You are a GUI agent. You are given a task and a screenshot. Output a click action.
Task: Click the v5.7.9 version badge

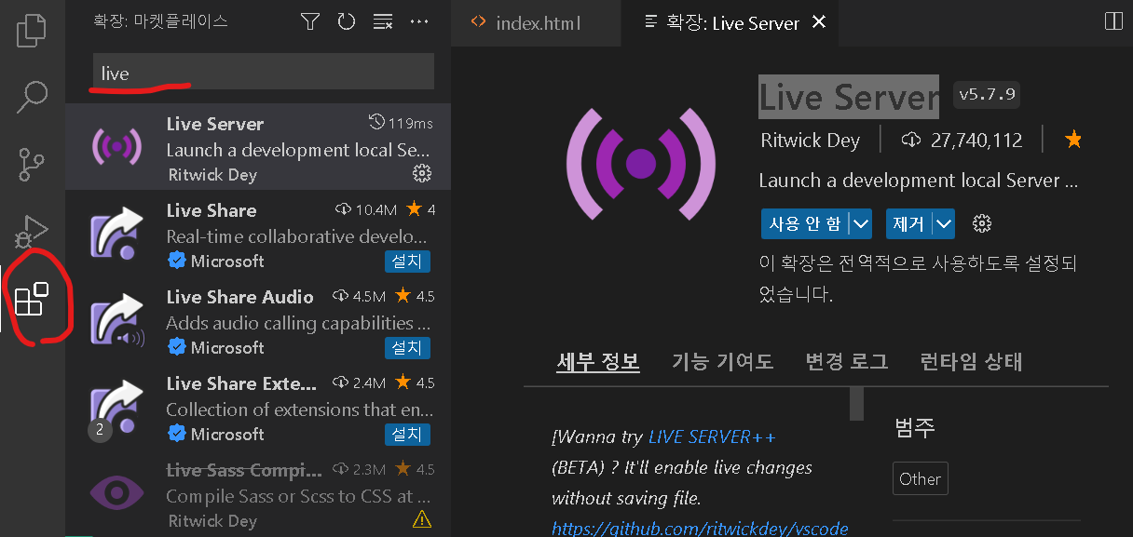point(987,94)
